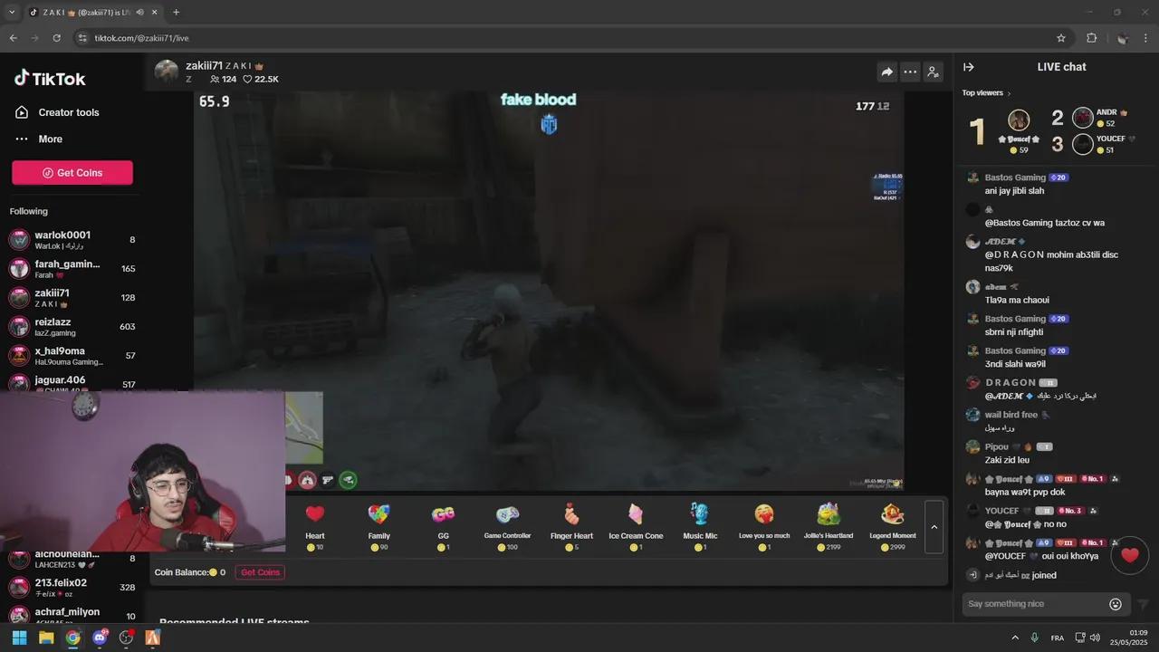Image resolution: width=1159 pixels, height=652 pixels.
Task: Click Bastos Gaming name on 'ani jay jibli slah'
Action: click(1015, 177)
